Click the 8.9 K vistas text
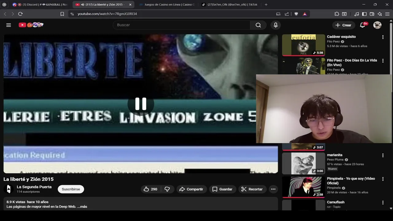This screenshot has width=393, height=221. click(16, 202)
